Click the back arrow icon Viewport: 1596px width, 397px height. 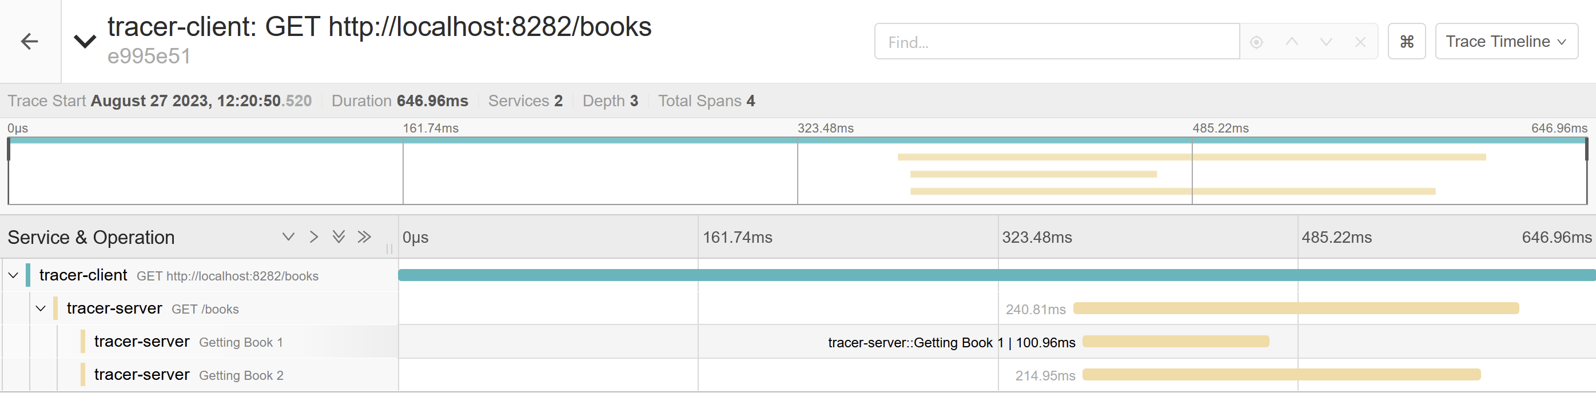[29, 42]
